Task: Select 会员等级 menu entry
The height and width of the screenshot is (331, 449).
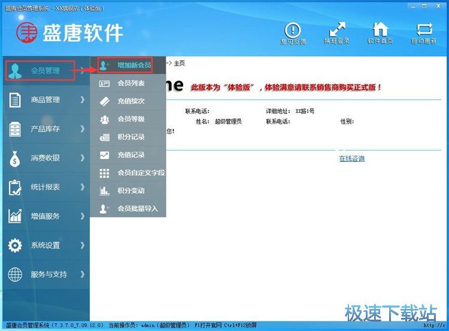Action: pyautogui.click(x=128, y=119)
